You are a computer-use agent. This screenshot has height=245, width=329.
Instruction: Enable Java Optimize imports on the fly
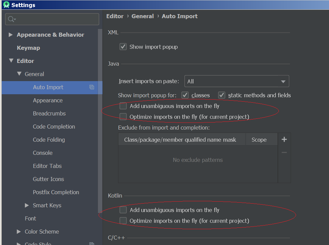123,116
